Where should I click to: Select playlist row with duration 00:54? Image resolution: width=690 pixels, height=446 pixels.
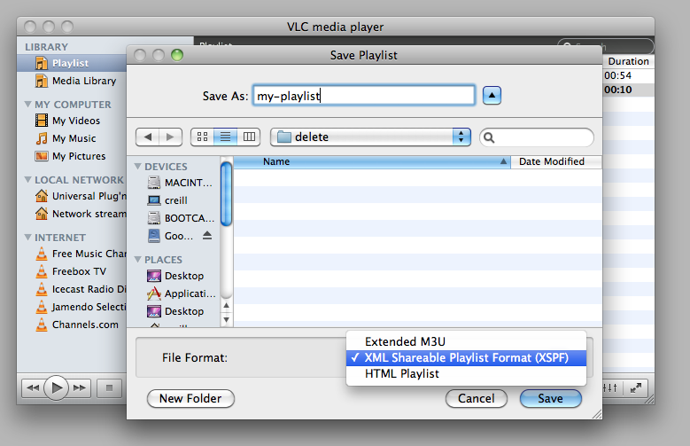(x=628, y=75)
